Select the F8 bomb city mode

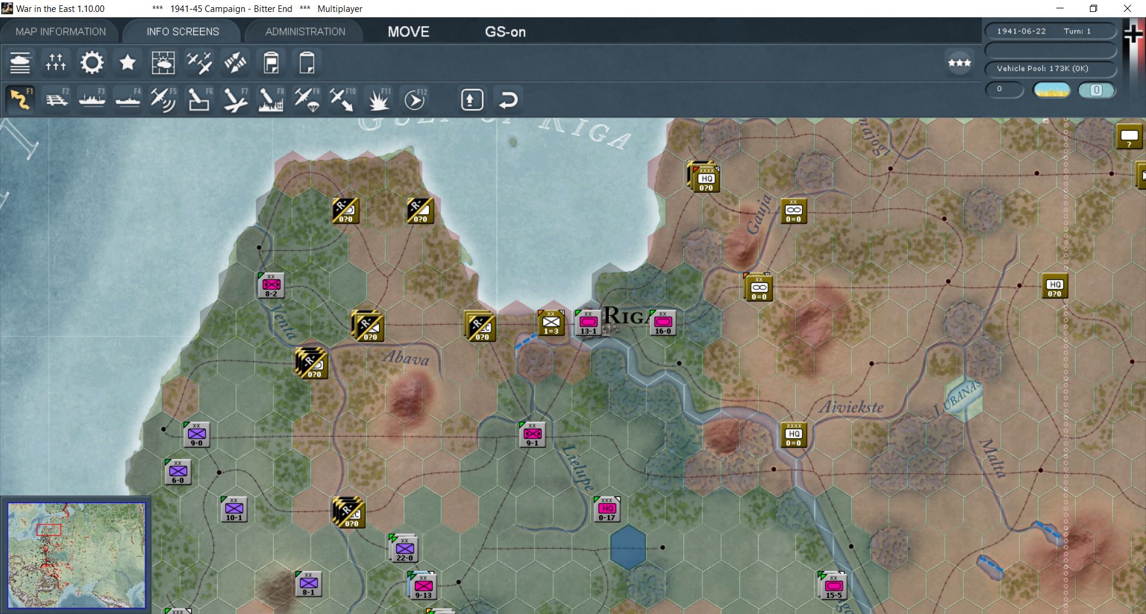(271, 100)
